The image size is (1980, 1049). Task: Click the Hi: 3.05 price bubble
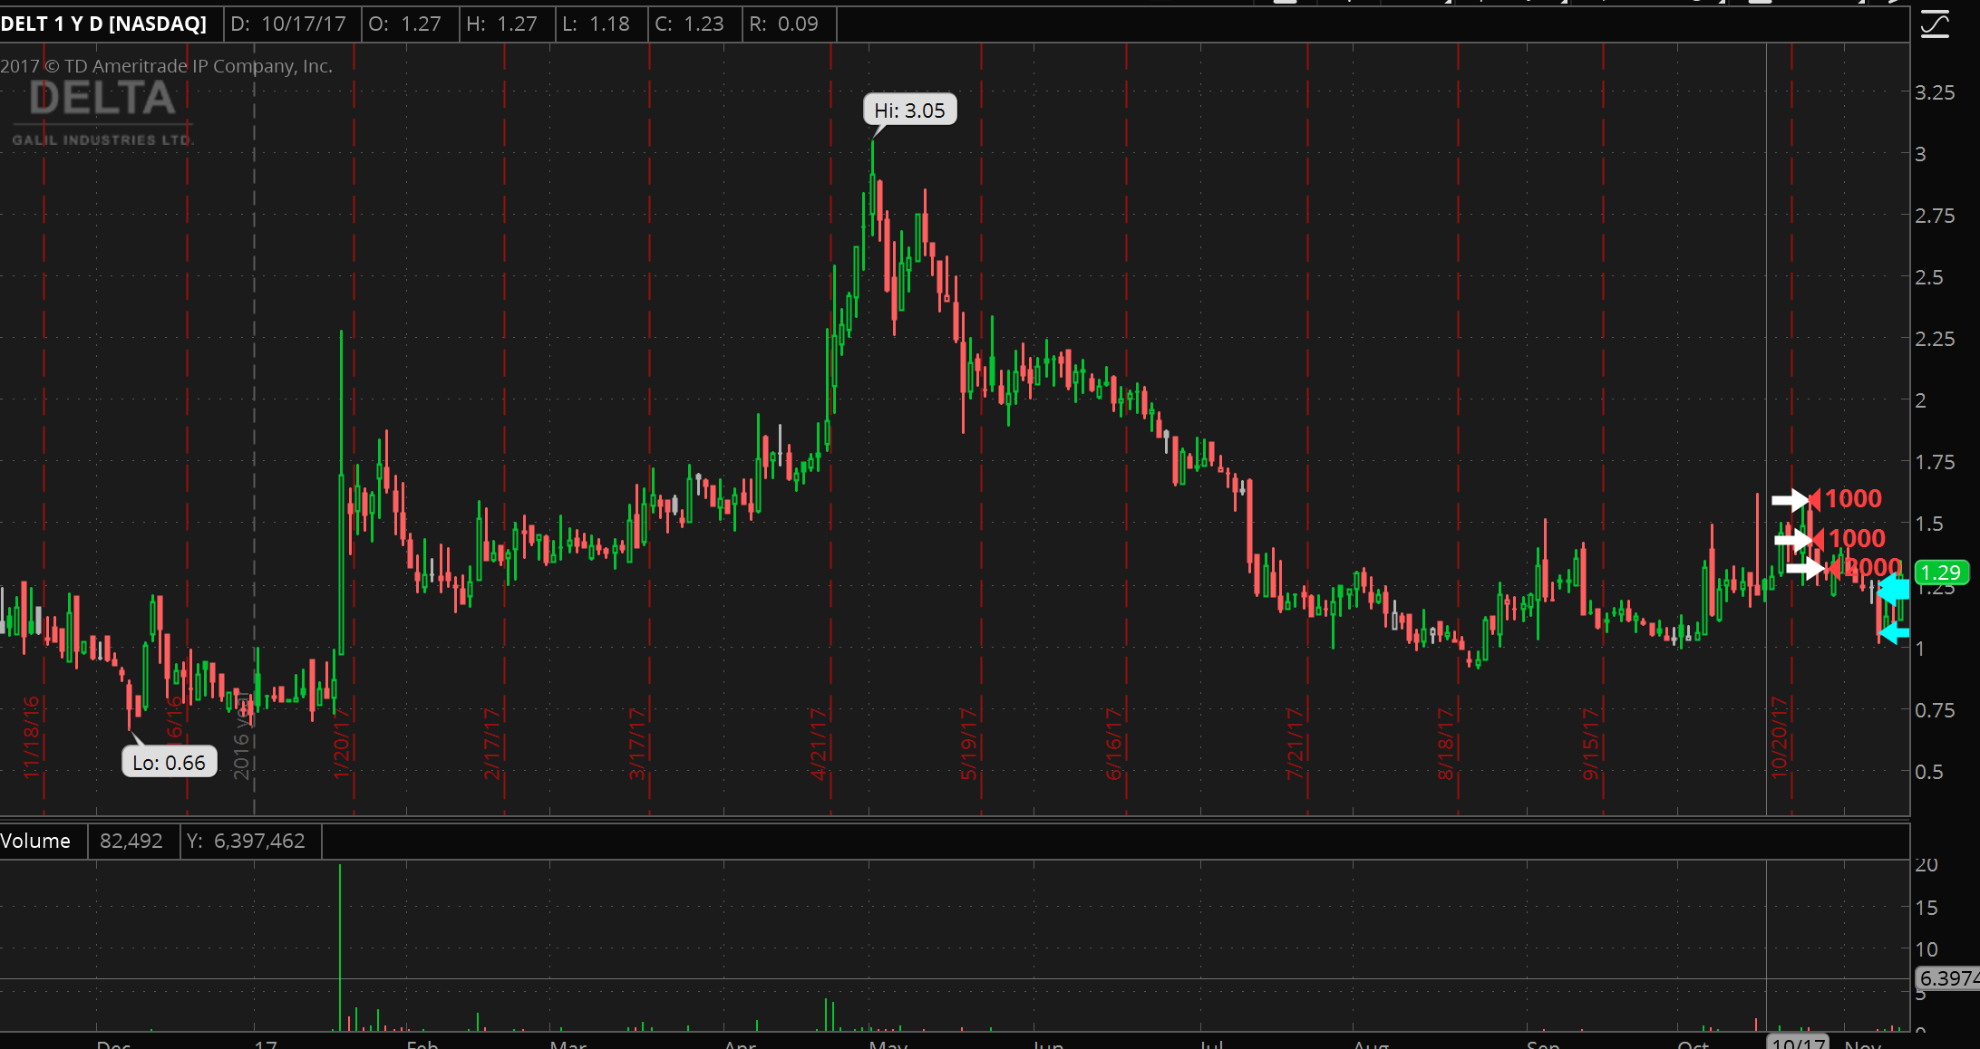[x=909, y=111]
